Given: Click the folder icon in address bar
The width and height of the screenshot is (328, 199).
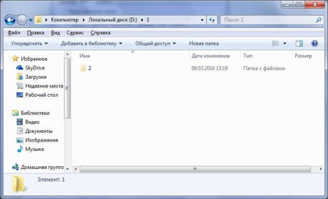Looking at the screenshot, I should click(38, 20).
